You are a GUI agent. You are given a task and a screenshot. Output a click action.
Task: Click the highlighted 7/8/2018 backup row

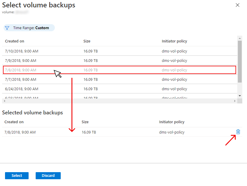coord(21,70)
